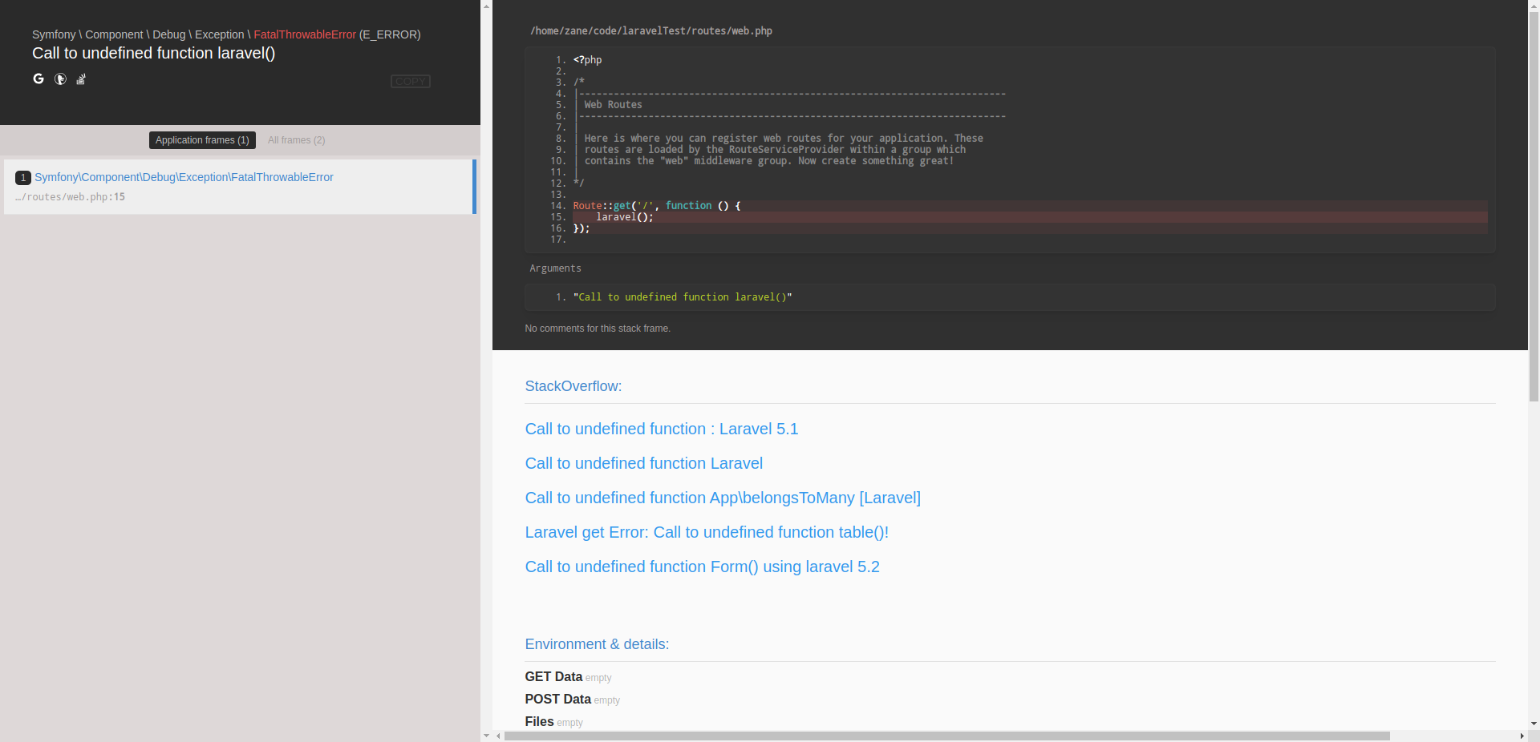Click the '…/routes/web.php:15' frame file path
This screenshot has height=742, width=1540.
[x=70, y=197]
